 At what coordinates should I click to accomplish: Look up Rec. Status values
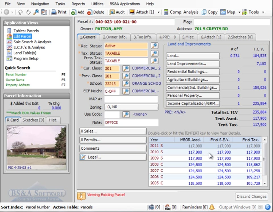(x=154, y=46)
